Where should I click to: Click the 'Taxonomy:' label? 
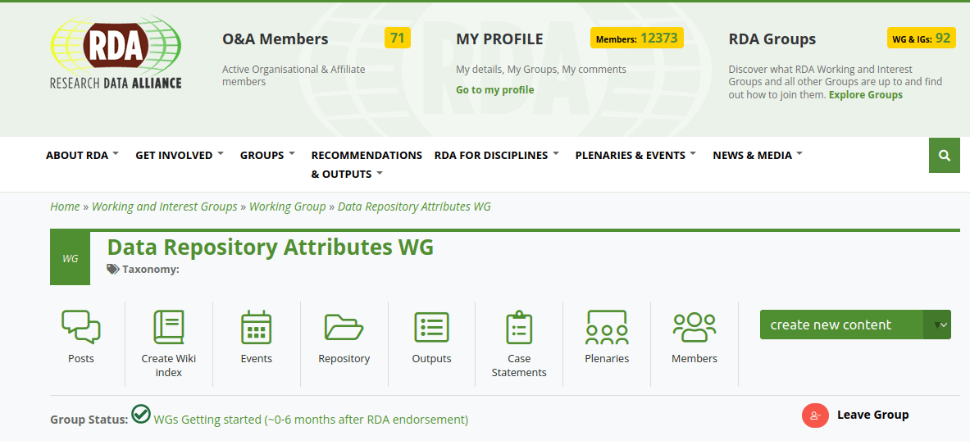coord(151,269)
